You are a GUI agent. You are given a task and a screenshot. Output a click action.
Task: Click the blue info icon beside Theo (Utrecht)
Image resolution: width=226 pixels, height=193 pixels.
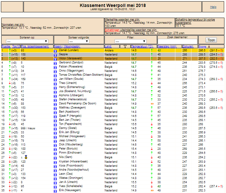(55, 84)
